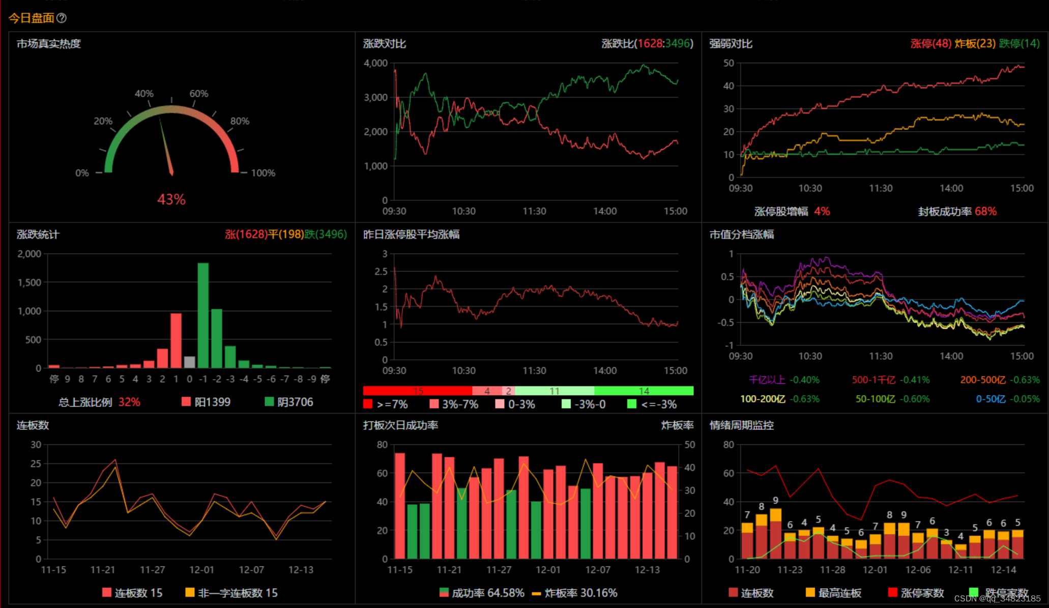Select the 今日盘面 title tab
1049x608 pixels.
point(31,18)
